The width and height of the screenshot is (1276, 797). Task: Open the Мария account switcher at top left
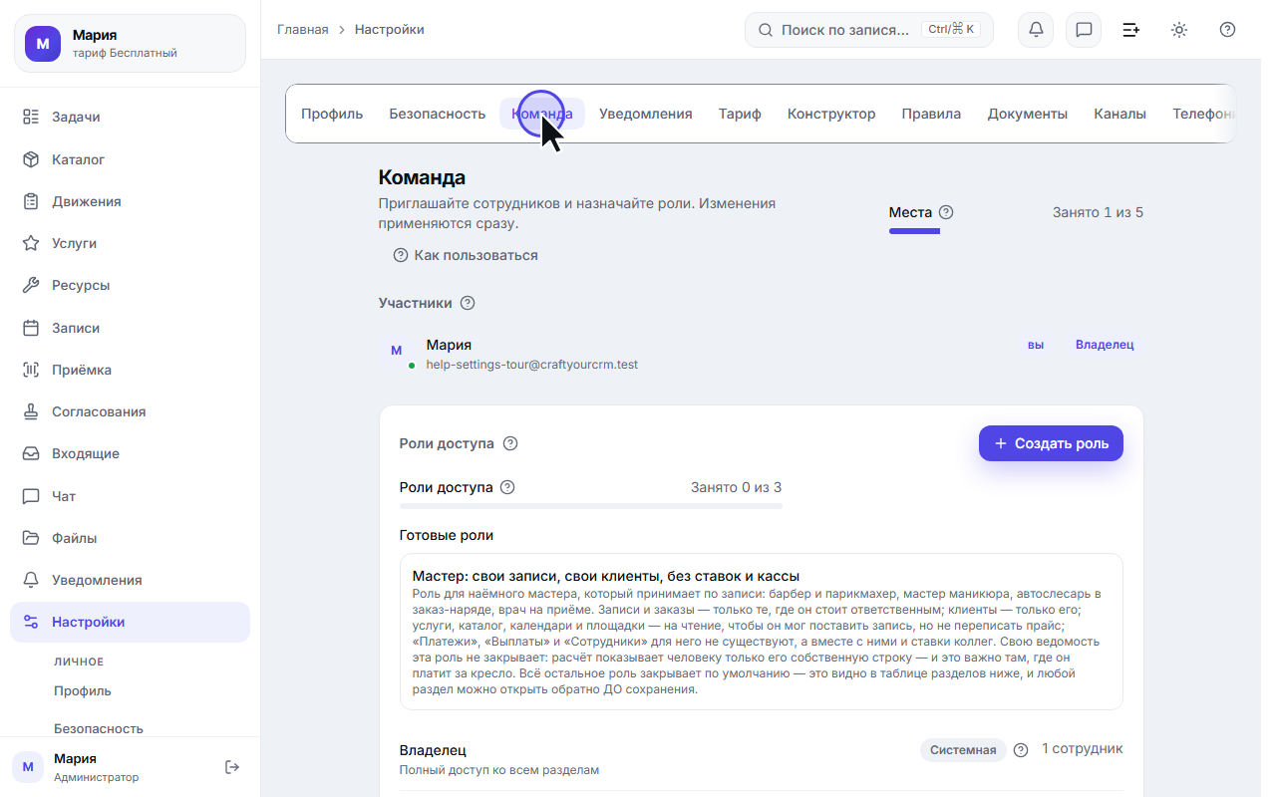click(x=130, y=44)
